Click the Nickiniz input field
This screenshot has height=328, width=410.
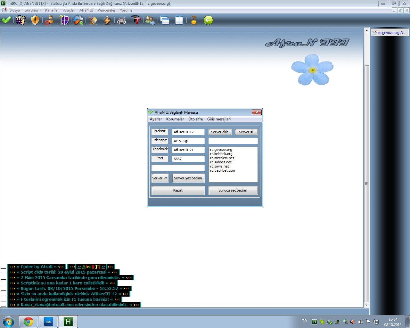(x=188, y=132)
